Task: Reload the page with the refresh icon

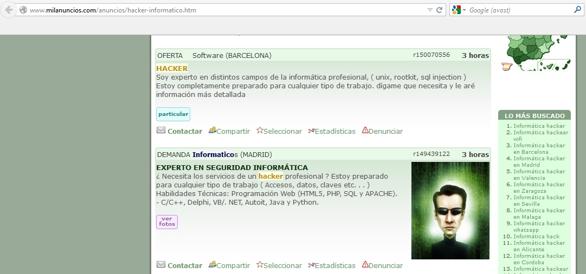Action: click(x=440, y=10)
